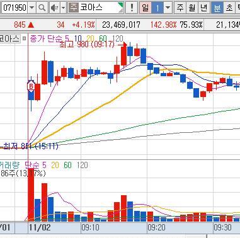Click the 최고 980 (09:17) high label
Screen dimensions: 240x238
(x=87, y=44)
